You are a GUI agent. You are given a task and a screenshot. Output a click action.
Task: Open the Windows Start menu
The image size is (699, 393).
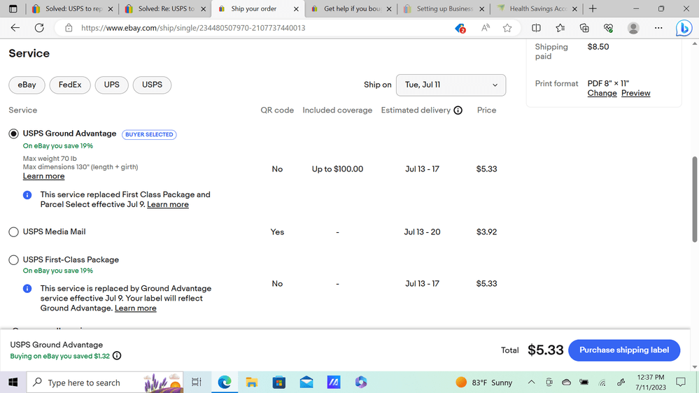13,383
